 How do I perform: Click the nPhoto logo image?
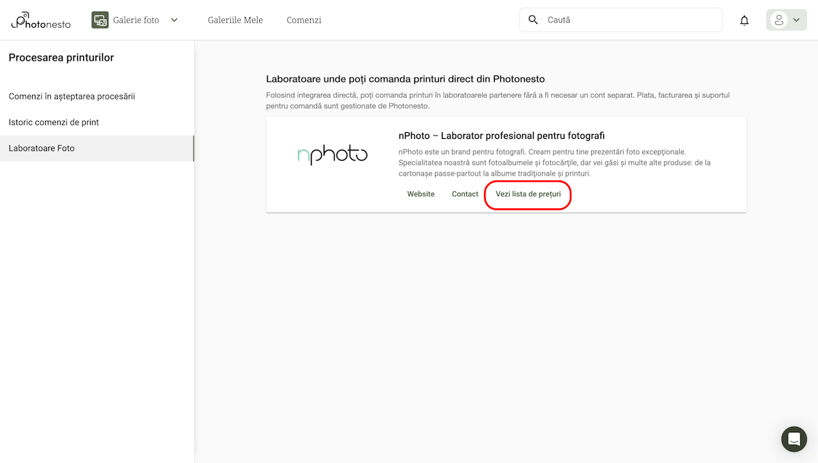click(333, 155)
